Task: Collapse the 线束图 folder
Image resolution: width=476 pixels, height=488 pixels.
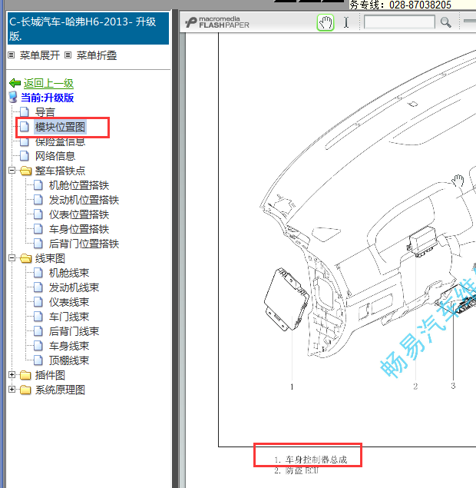Action: tap(12, 258)
